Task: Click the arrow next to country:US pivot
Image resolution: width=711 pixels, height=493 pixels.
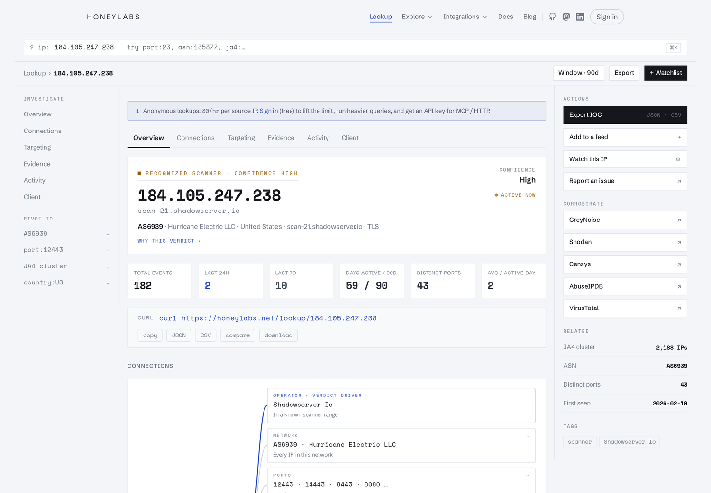Action: pyautogui.click(x=108, y=283)
